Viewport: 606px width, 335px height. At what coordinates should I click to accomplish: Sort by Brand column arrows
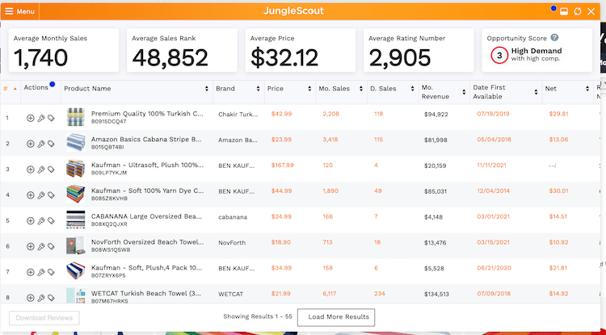[x=259, y=89]
